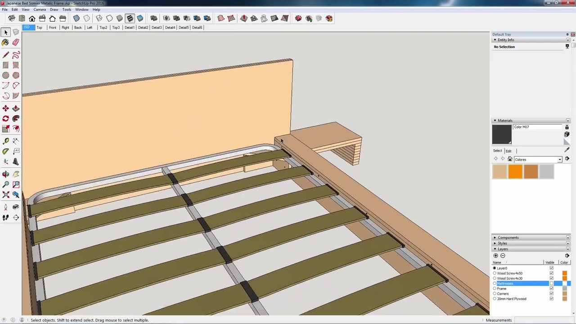Viewport: 576px width, 324px height.
Task: Open the Materials details flyout arrow
Action: [x=567, y=159]
